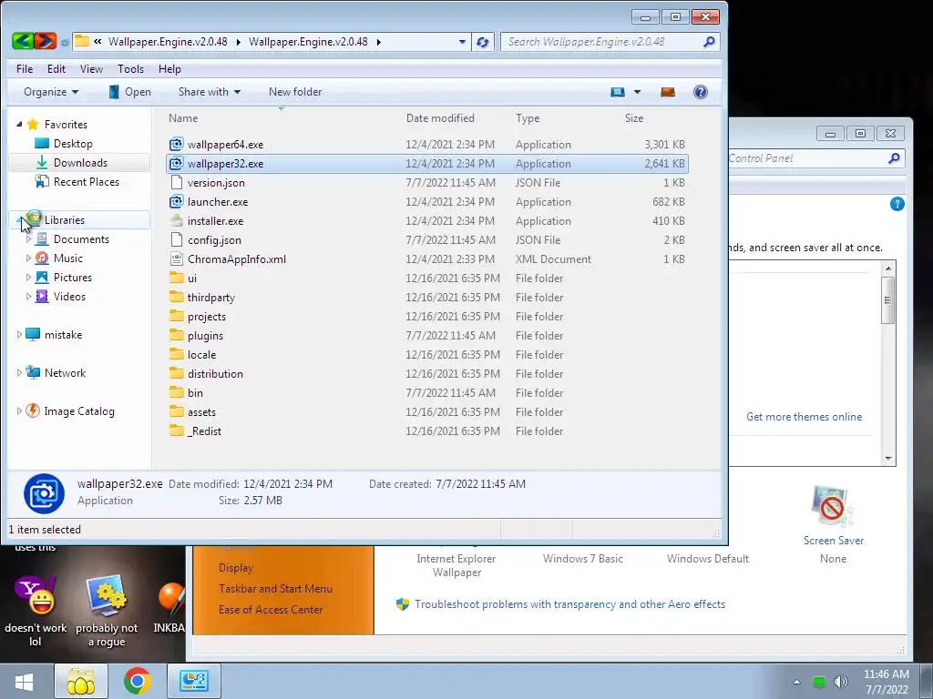Click the themes list scroll down arrow
Image resolution: width=933 pixels, height=699 pixels.
pos(888,459)
